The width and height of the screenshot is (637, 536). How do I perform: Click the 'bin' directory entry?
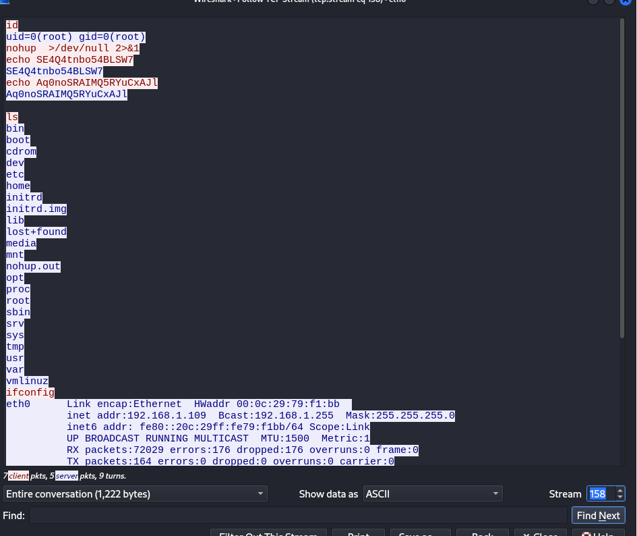pos(15,129)
